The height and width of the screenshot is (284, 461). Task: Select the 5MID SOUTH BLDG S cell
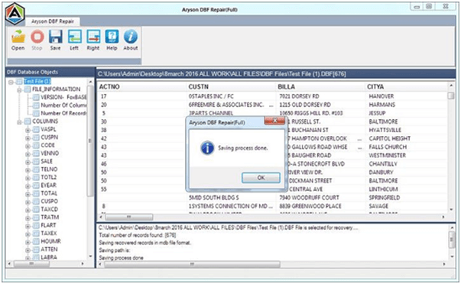tap(214, 198)
